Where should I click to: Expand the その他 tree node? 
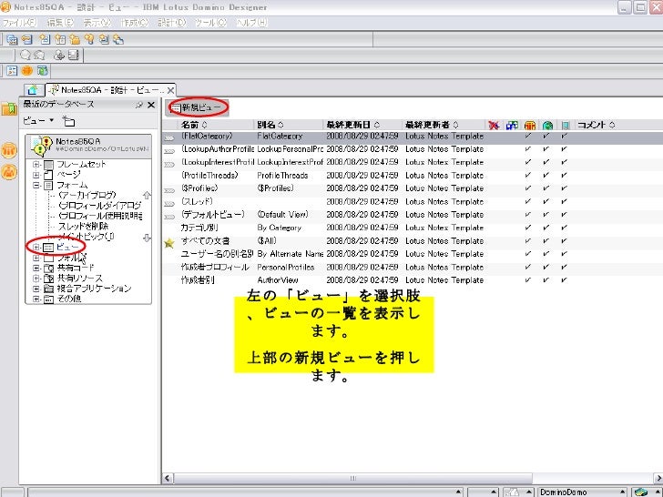point(36,299)
